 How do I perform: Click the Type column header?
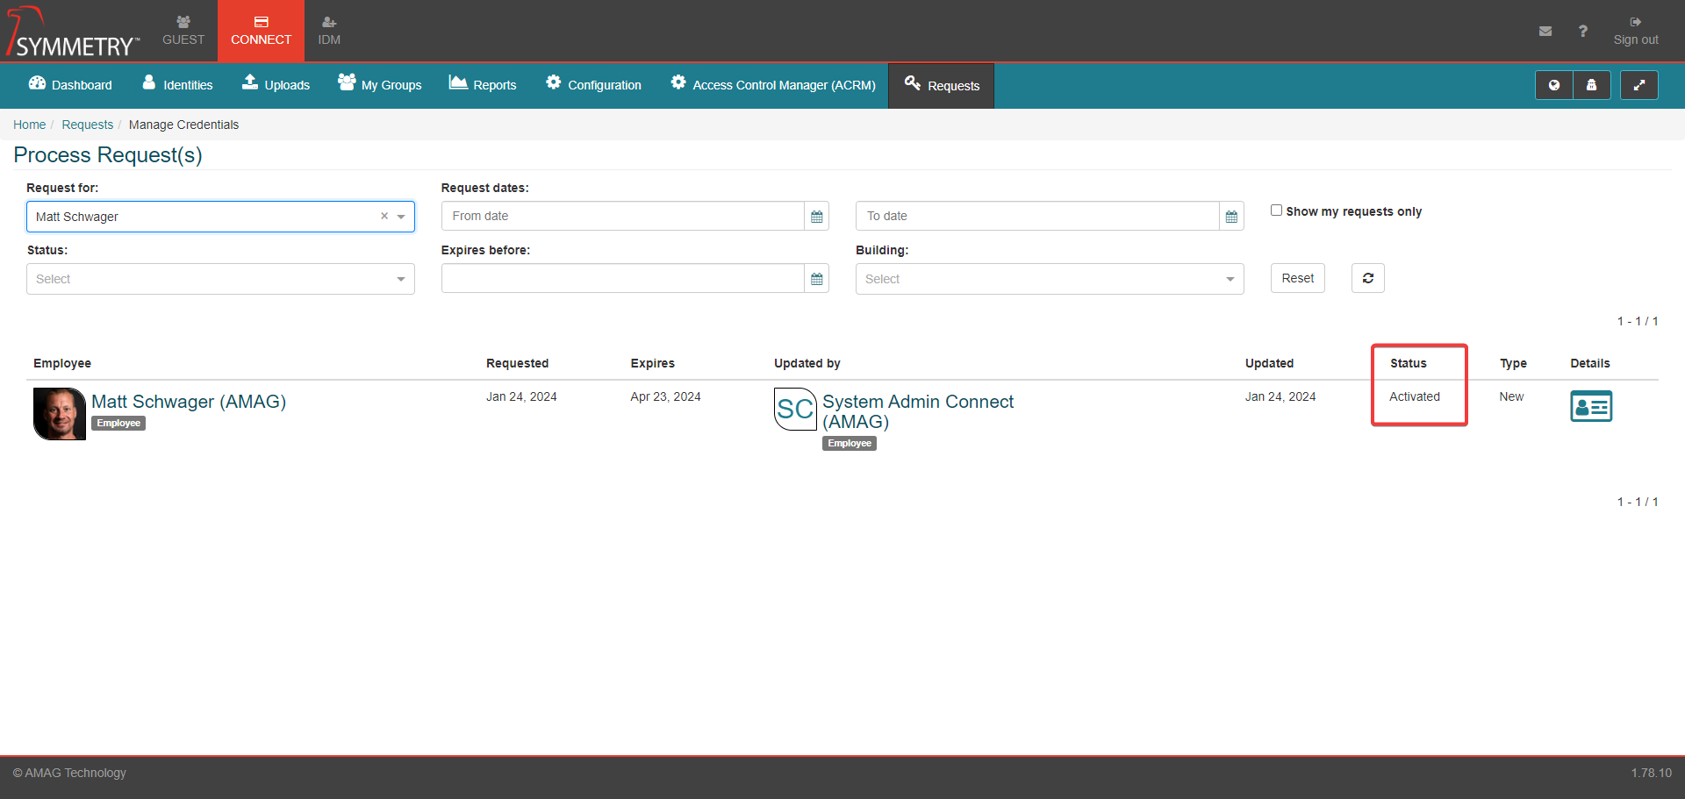[x=1513, y=363]
